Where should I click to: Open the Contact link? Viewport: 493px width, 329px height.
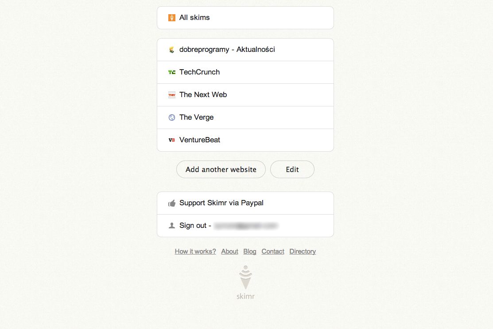(x=273, y=251)
